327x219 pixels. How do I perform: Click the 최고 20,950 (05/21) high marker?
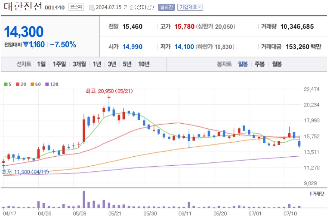click(109, 91)
